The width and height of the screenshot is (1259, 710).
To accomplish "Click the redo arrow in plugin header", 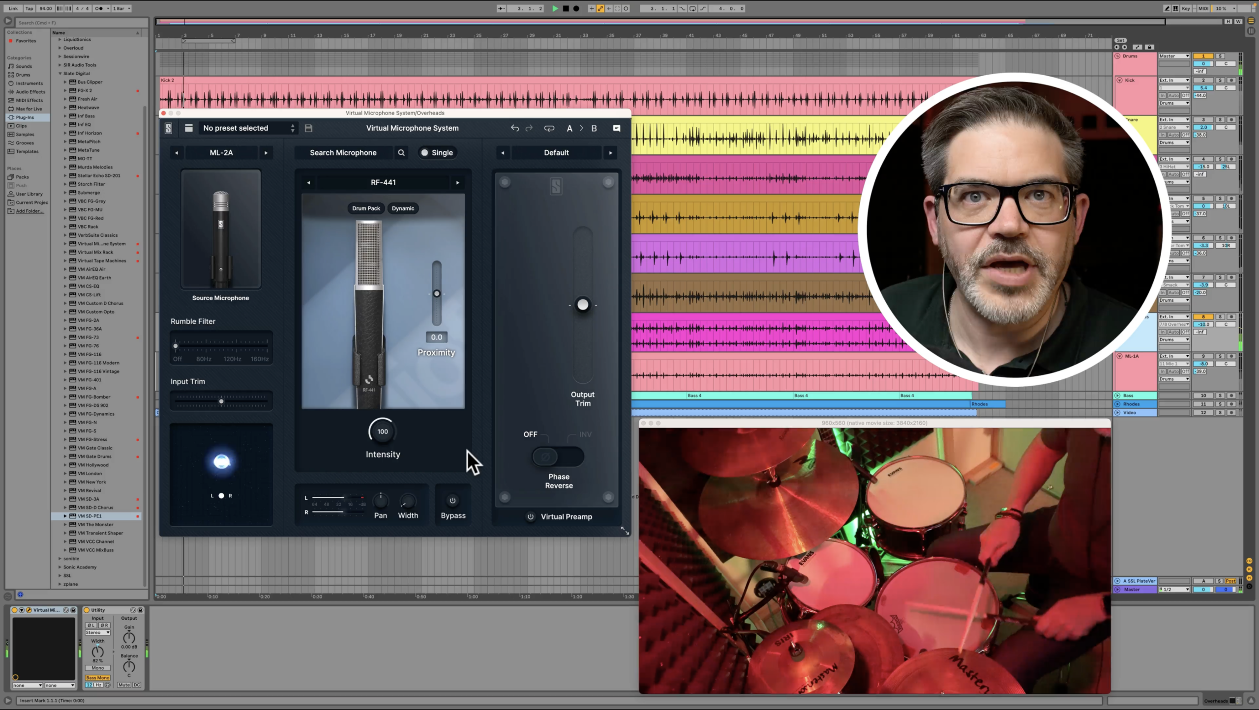I will coord(529,128).
